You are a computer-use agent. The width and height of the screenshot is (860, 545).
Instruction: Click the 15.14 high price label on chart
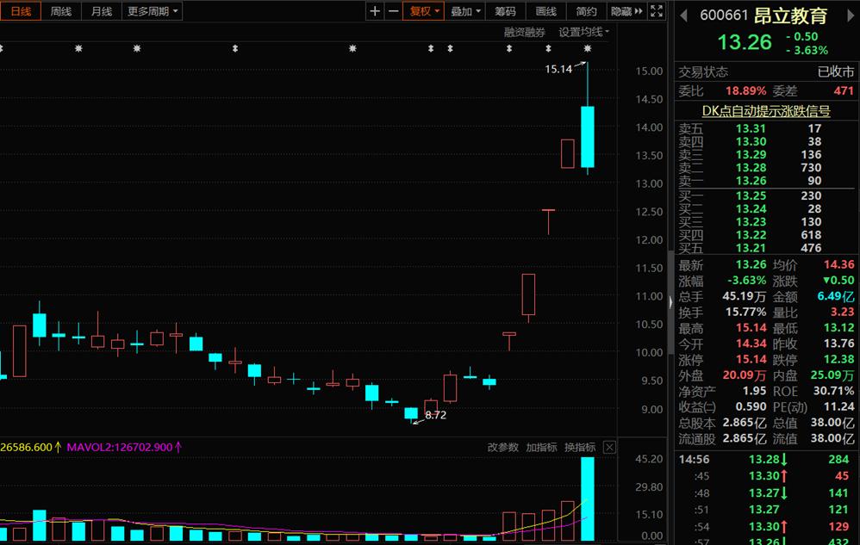click(x=558, y=69)
